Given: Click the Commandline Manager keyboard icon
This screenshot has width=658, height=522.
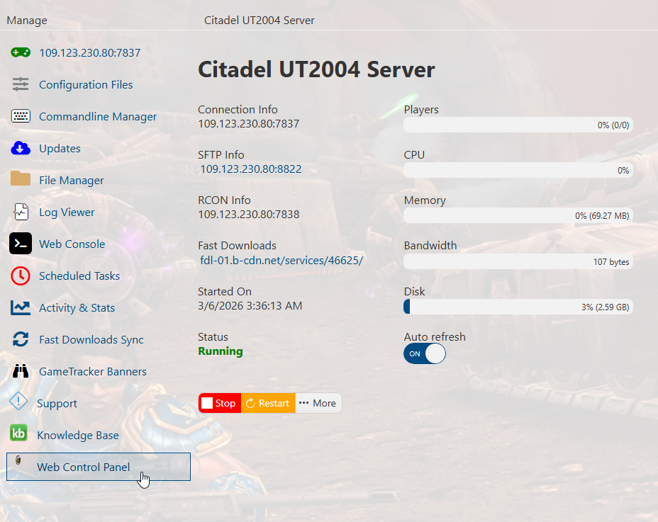Looking at the screenshot, I should pos(20,116).
